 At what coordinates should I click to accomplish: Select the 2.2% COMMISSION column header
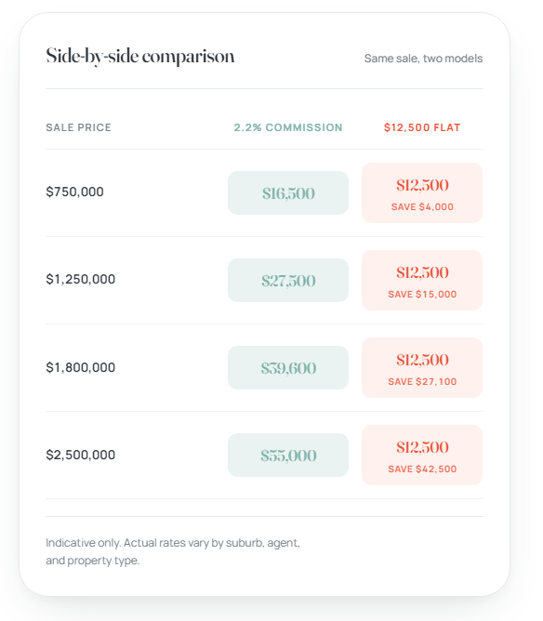288,127
